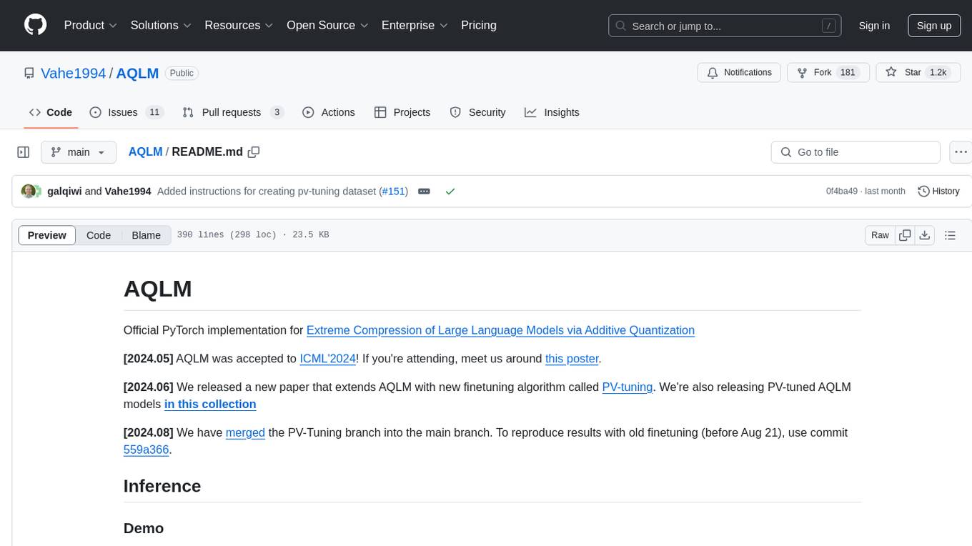Screen dimensions: 972x546
Task: Switch to the Code tab
Action: (x=51, y=112)
